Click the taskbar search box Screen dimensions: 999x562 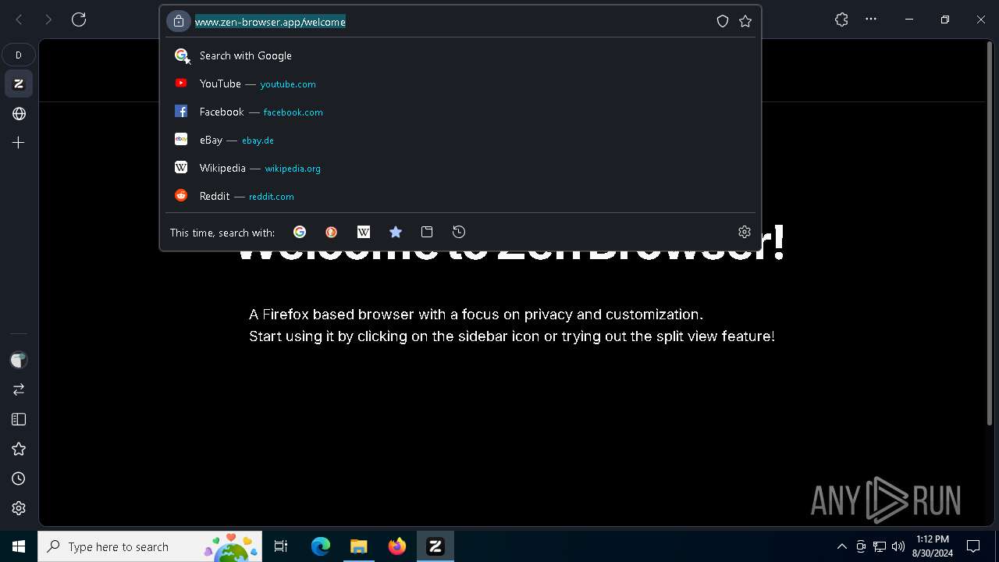pyautogui.click(x=150, y=546)
